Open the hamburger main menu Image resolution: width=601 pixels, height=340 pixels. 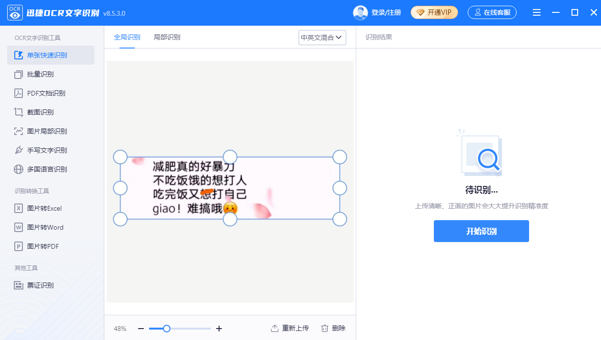tap(537, 13)
